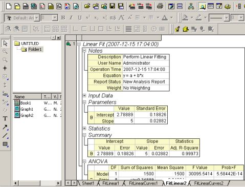Viewport: 245px width, 187px height.
Task: Select the Arrow drawing tool
Action: 5,127
